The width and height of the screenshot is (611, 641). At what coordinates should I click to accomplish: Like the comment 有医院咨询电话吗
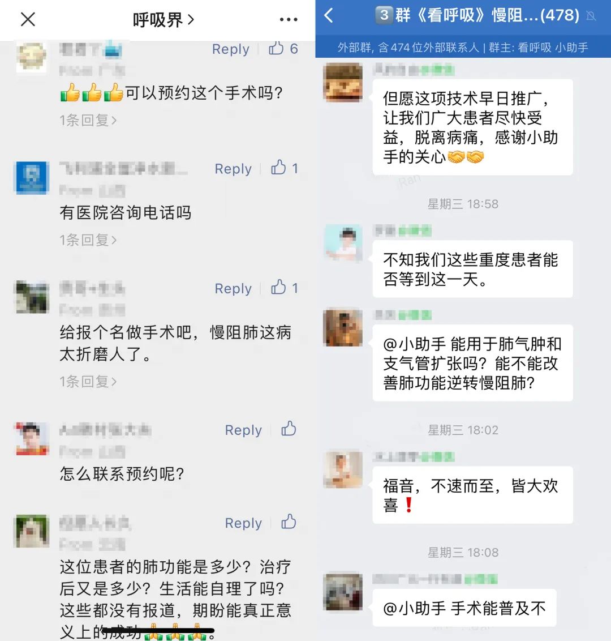(278, 168)
